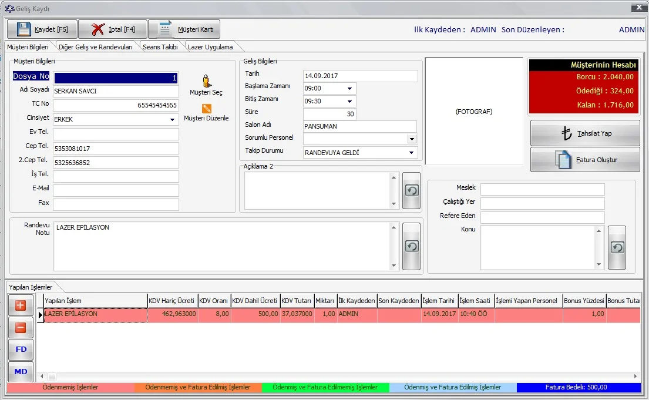The image size is (649, 400).
Task: Expand the Sorumlu Personel dropdown
Action: pyautogui.click(x=411, y=139)
